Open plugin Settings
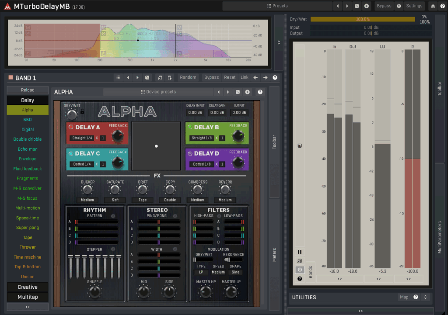The width and height of the screenshot is (448, 315). point(414,6)
